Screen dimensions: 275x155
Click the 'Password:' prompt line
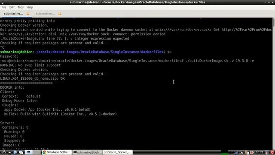pyautogui.click(x=9, y=56)
